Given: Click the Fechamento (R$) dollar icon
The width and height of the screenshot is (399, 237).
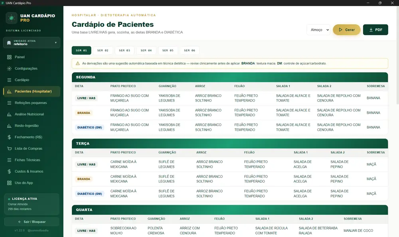Looking at the screenshot, I should 10,137.
